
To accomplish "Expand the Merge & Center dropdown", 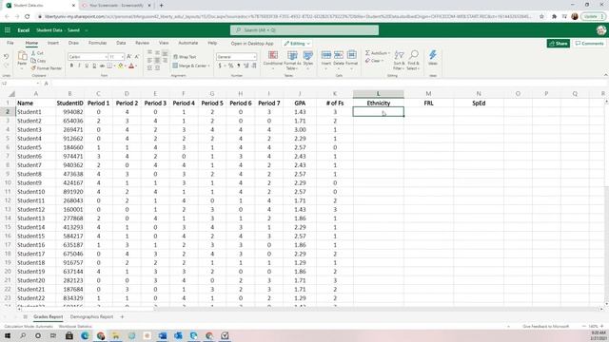I will [208, 66].
